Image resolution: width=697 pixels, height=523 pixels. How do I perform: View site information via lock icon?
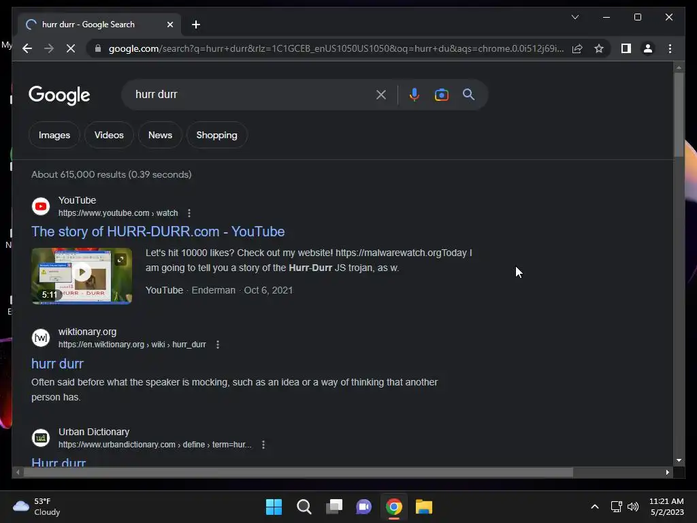click(x=98, y=48)
